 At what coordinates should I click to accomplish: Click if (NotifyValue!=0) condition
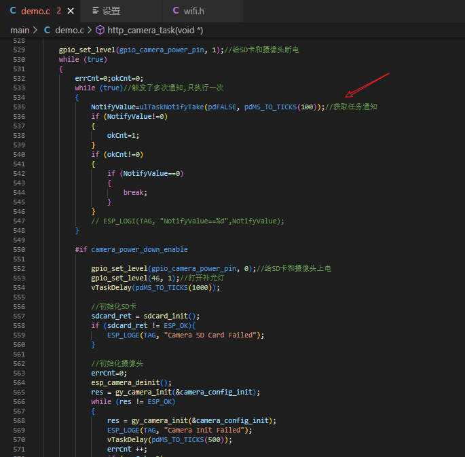tap(129, 117)
